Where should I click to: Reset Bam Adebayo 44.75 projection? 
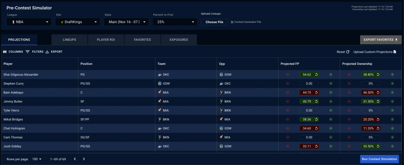[x=316, y=93]
